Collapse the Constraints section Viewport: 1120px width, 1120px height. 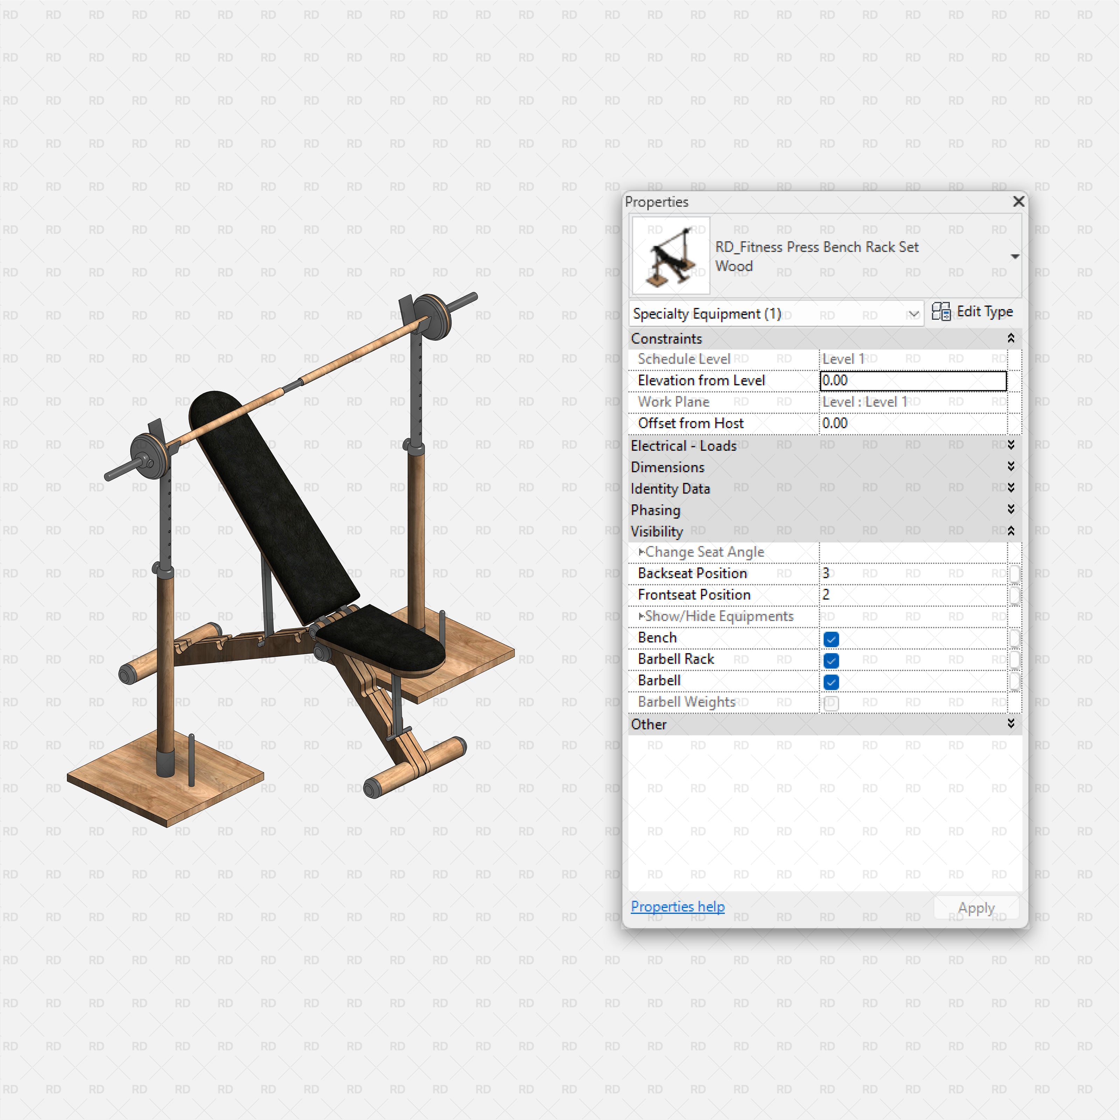coord(1011,338)
